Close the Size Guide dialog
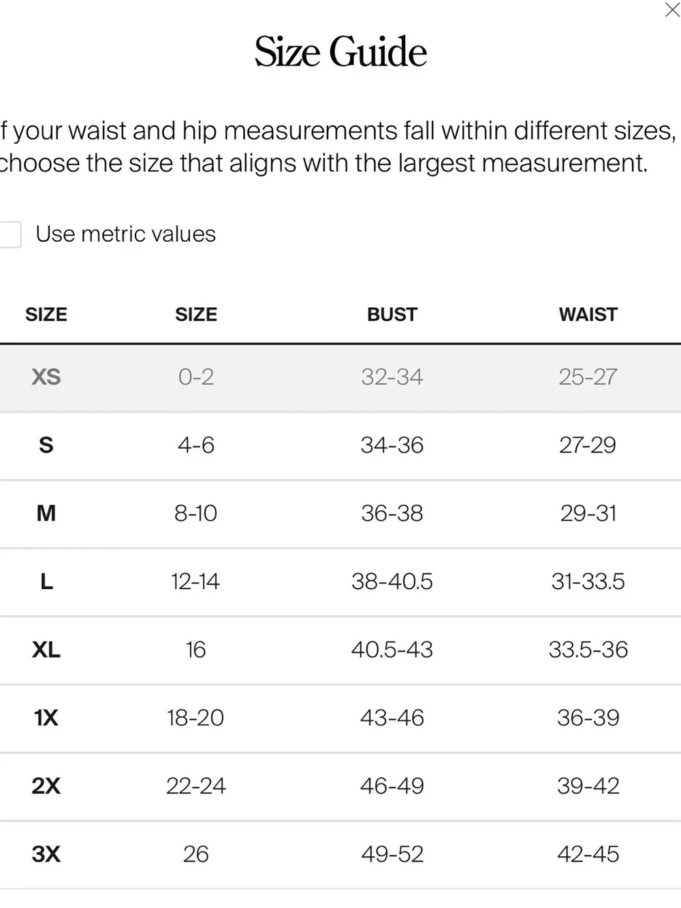 coord(671,10)
